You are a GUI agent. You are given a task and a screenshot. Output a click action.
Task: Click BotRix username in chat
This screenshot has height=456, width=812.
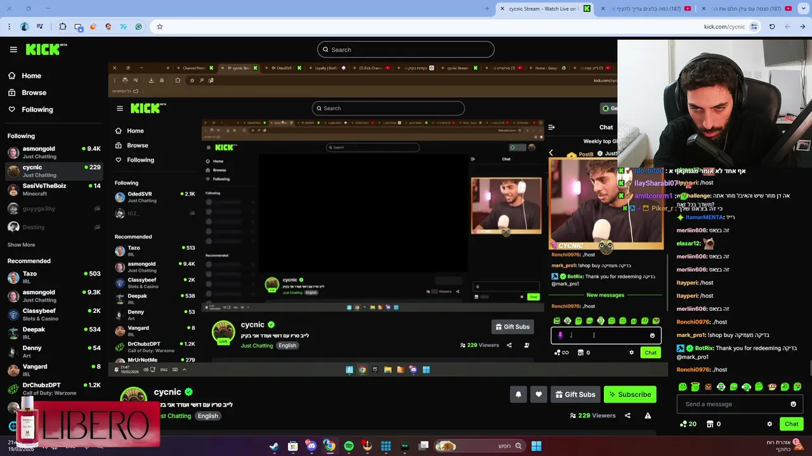[704, 348]
